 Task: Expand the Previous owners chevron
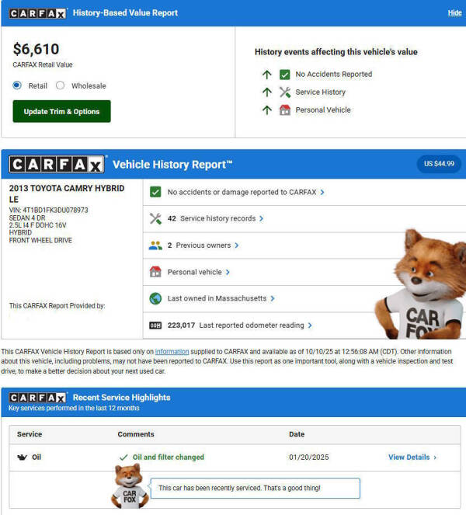(237, 245)
